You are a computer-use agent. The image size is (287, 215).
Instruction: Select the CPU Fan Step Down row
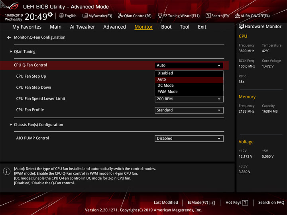pos(33,87)
